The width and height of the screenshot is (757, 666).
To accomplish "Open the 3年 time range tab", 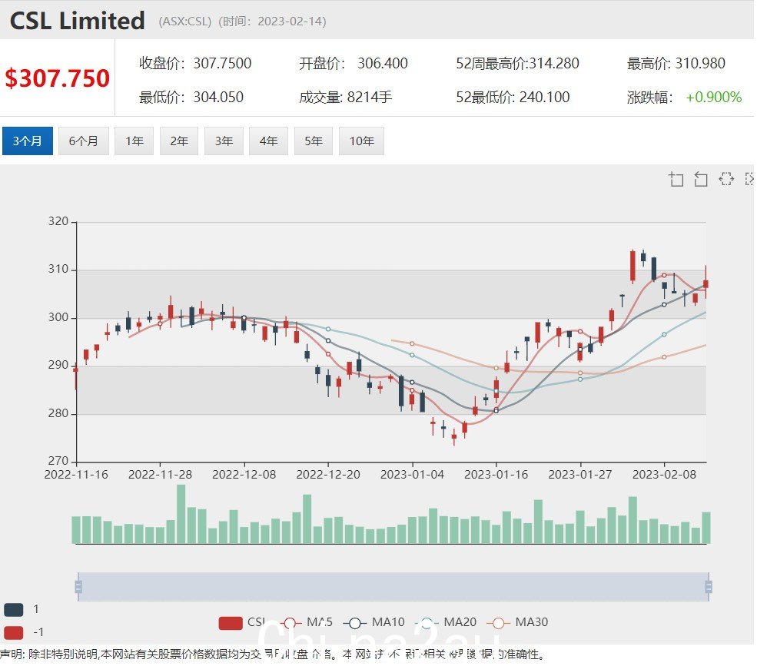I will 224,141.
